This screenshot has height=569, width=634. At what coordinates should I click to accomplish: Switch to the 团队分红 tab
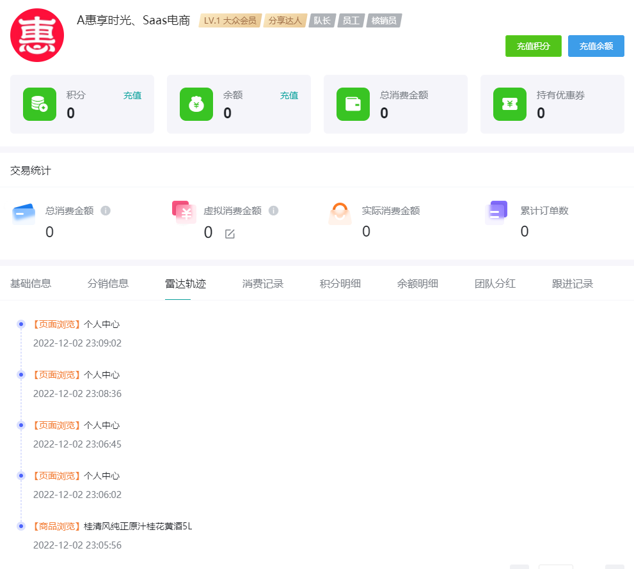pyautogui.click(x=496, y=283)
